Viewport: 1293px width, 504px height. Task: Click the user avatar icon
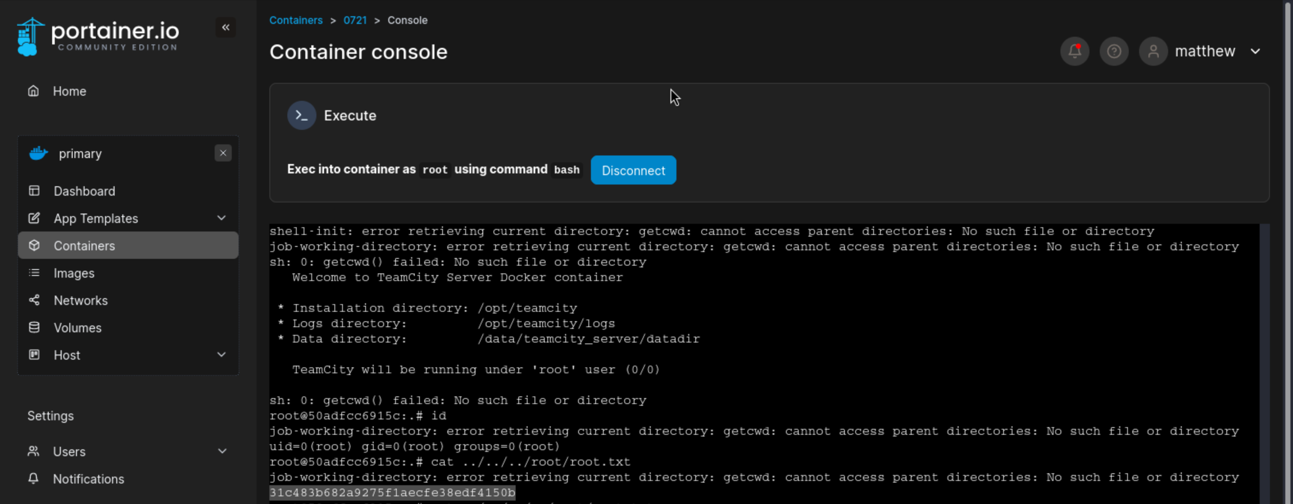coord(1153,51)
